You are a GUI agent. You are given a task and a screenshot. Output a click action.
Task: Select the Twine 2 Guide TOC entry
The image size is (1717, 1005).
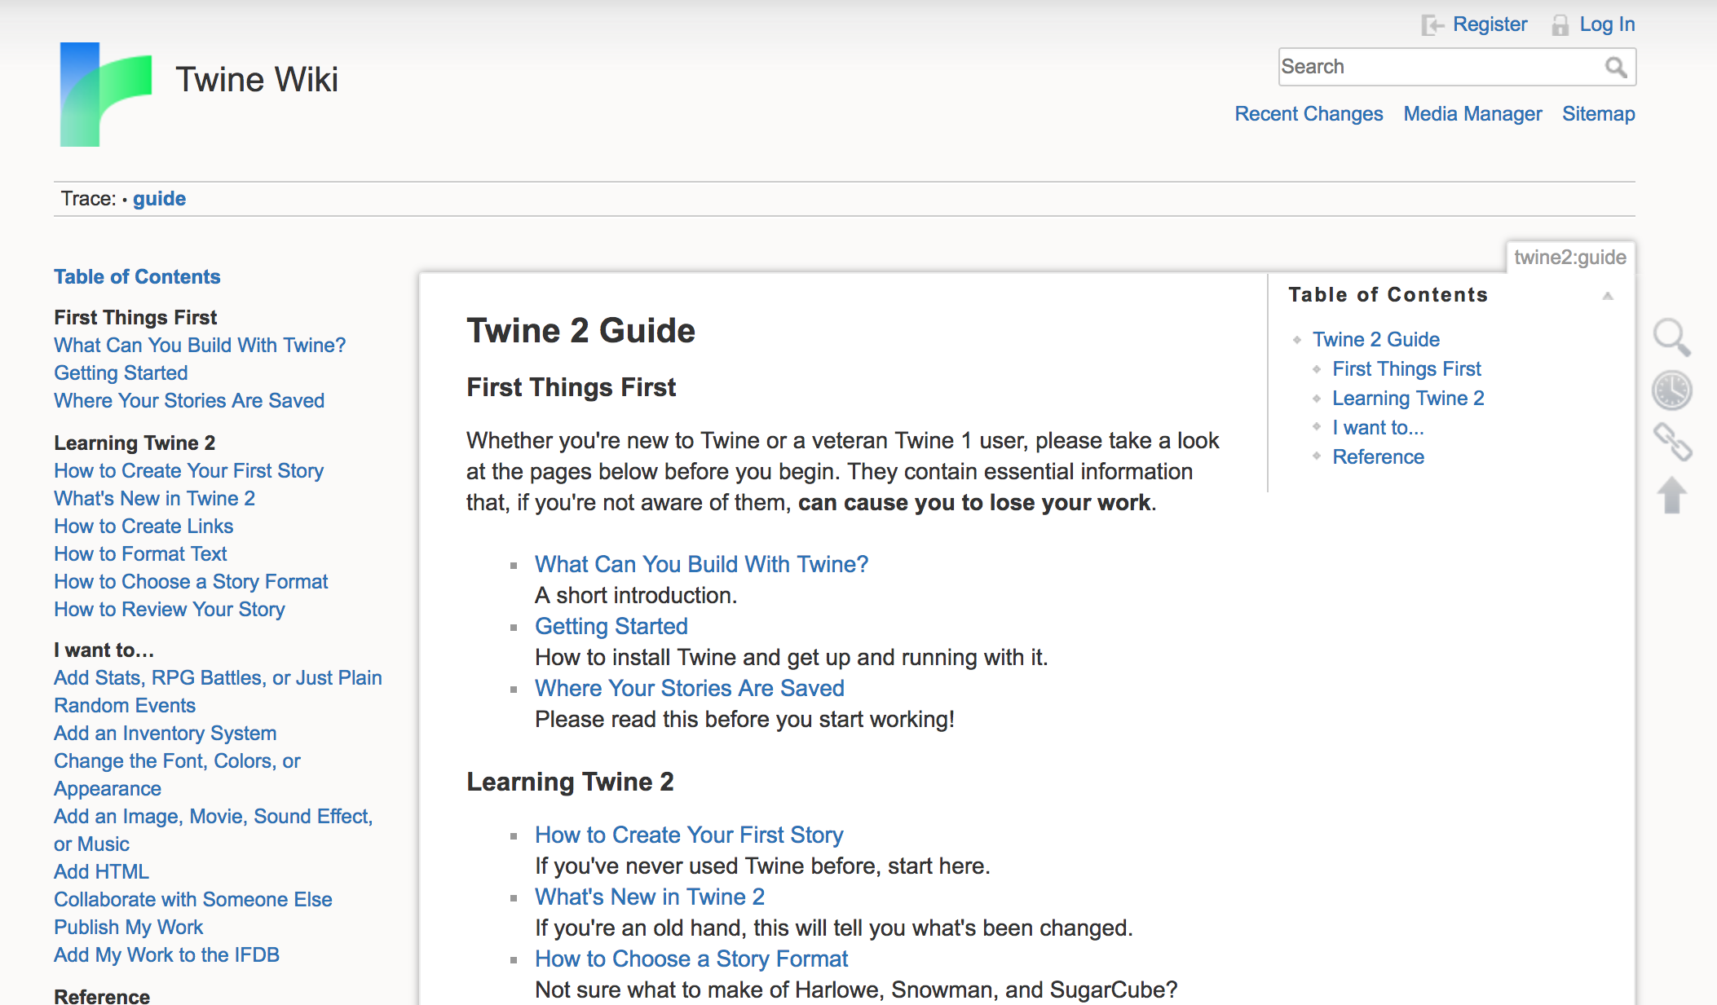tap(1379, 338)
